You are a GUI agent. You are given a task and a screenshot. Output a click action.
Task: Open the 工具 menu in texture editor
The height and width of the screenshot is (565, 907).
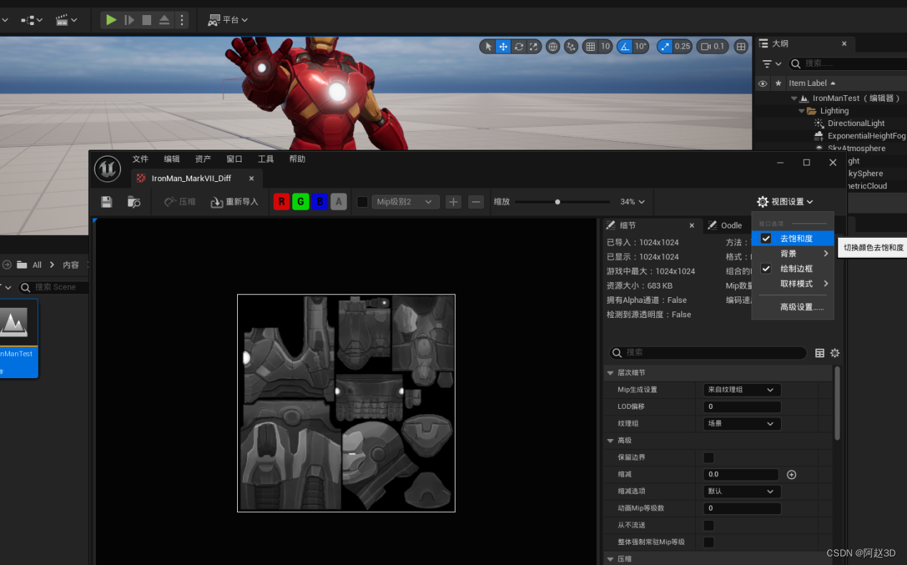pos(266,159)
